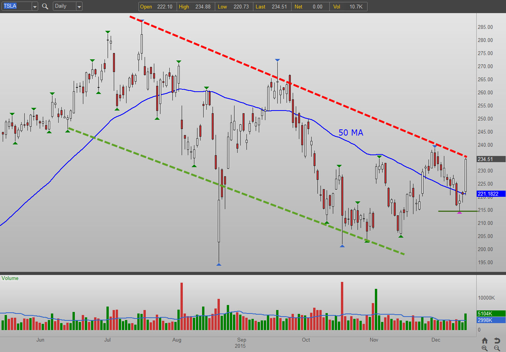Viewport: 506px width, 352px height.
Task: Click the Net change value 0.00
Action: [317, 7]
